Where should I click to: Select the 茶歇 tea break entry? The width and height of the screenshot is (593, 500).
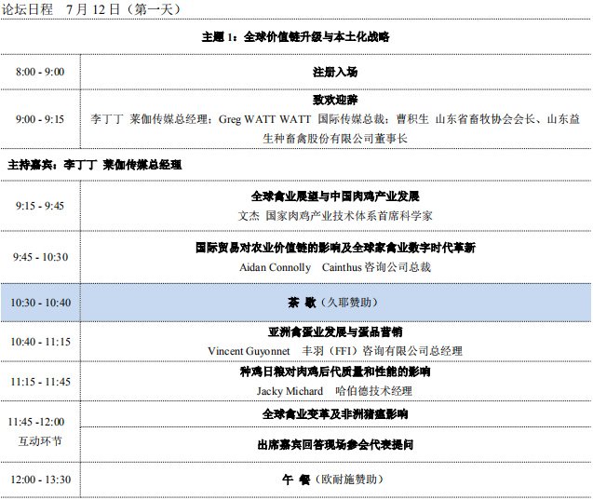coord(334,303)
